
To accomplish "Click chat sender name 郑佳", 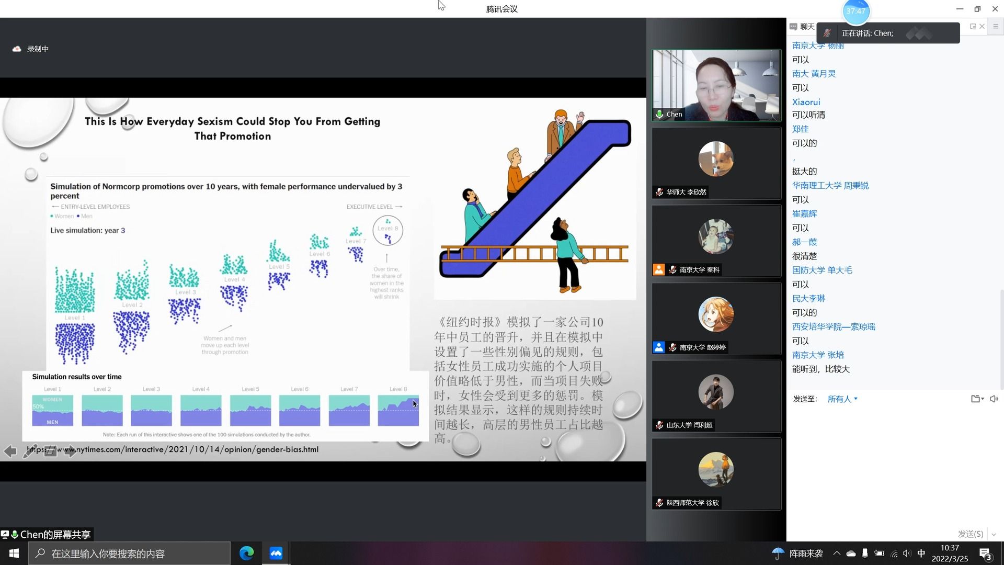I will [800, 129].
